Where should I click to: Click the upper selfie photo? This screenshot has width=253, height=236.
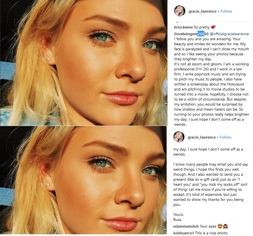coord(84,63)
